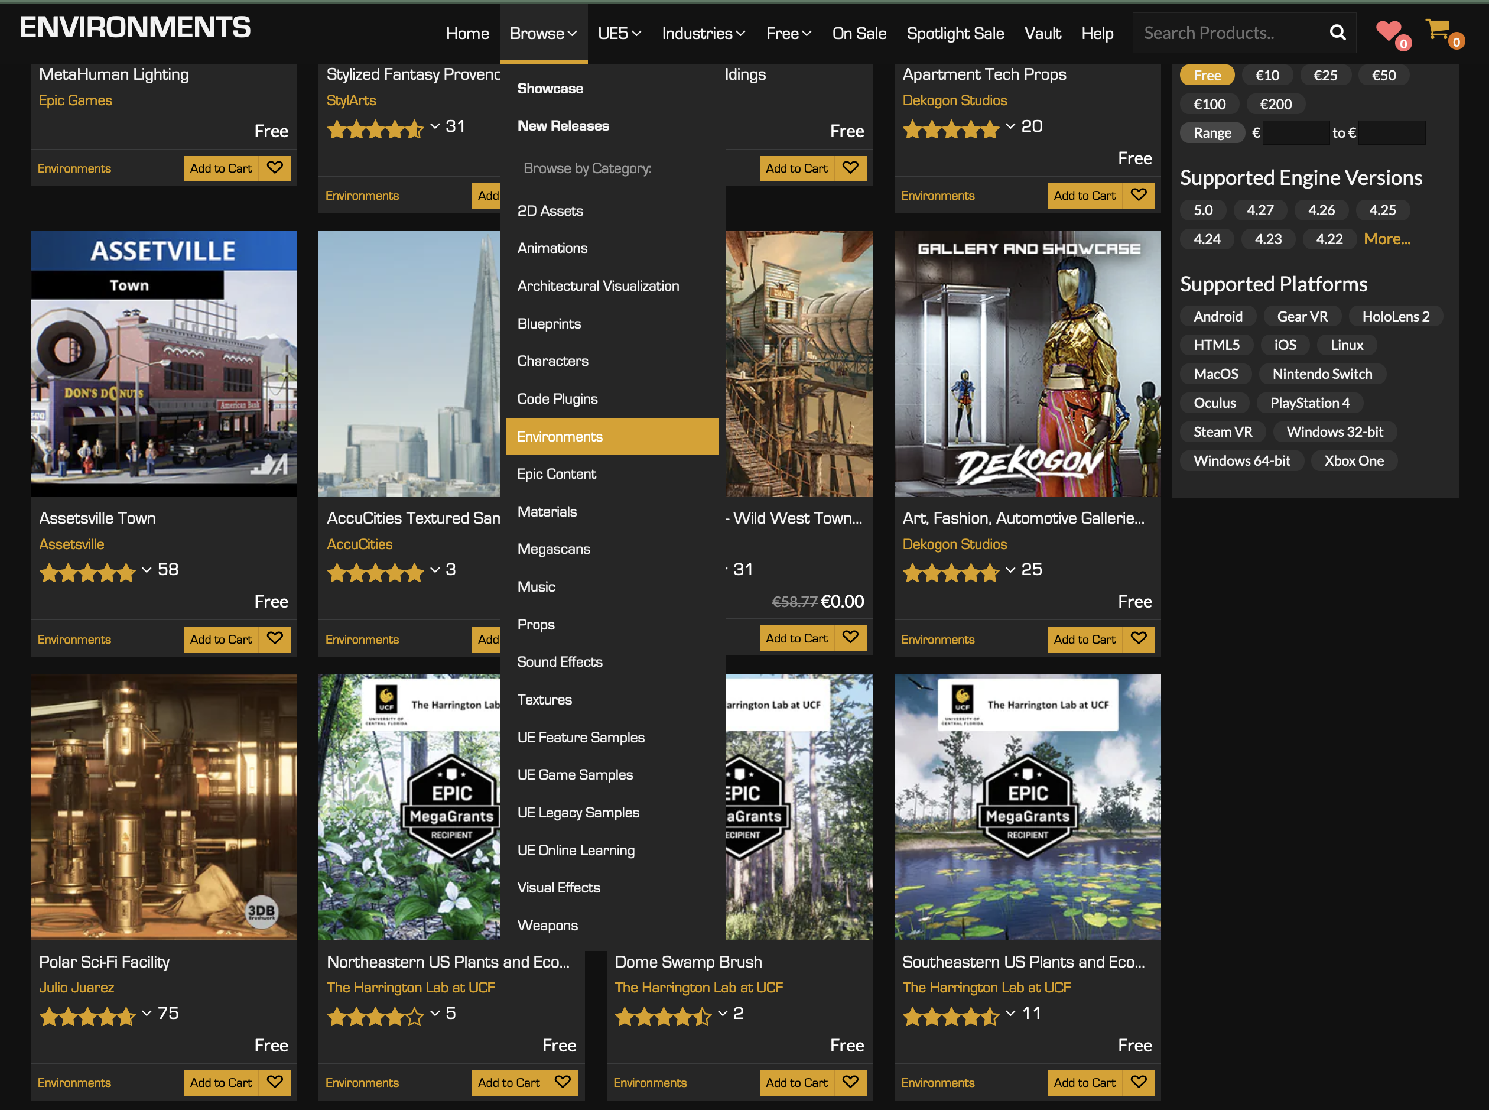The height and width of the screenshot is (1110, 1489).
Task: Expand the UE5 nav dropdown
Action: coord(619,34)
